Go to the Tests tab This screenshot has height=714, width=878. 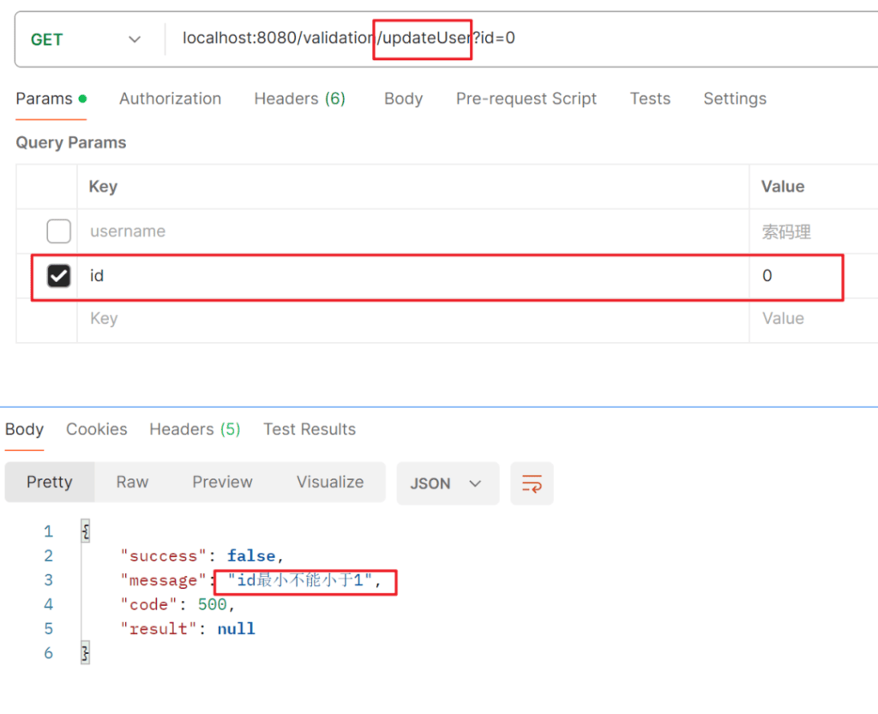point(650,99)
